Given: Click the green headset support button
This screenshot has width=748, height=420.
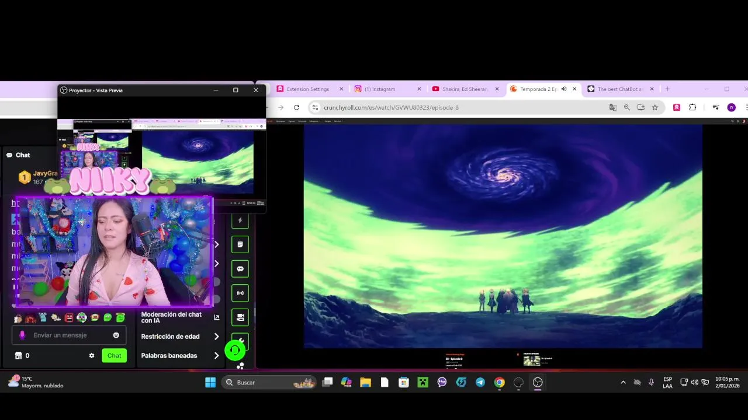Looking at the screenshot, I should [235, 351].
